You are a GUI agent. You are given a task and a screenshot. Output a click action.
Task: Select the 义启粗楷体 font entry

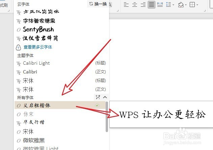pyautogui.click(x=60, y=105)
